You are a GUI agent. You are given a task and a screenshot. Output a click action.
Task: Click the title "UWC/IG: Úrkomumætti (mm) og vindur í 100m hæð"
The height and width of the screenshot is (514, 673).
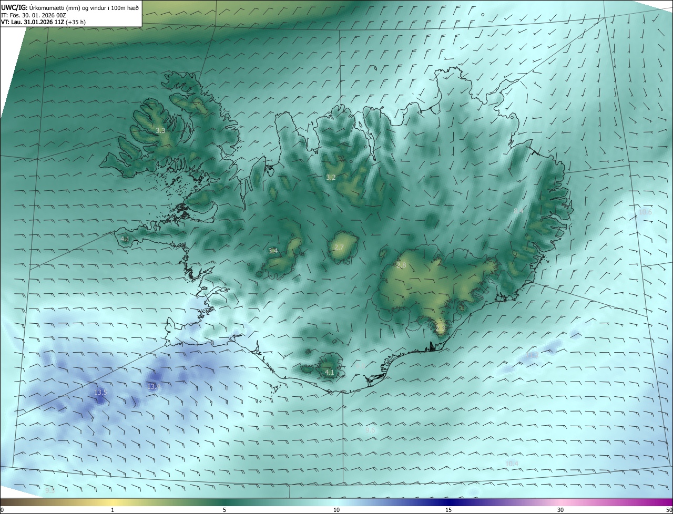pos(70,7)
